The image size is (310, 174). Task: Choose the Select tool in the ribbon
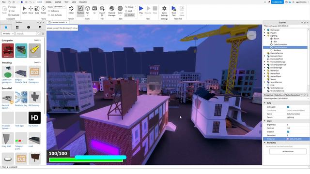(25, 10)
